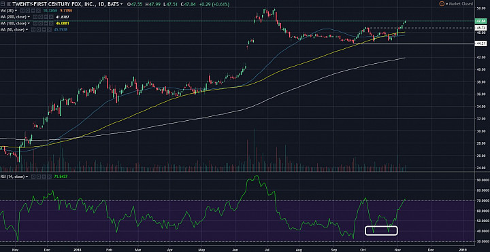The width and height of the screenshot is (490, 252).
Task: Click the change value +0.29 (+0.61%)
Action: (214, 4)
